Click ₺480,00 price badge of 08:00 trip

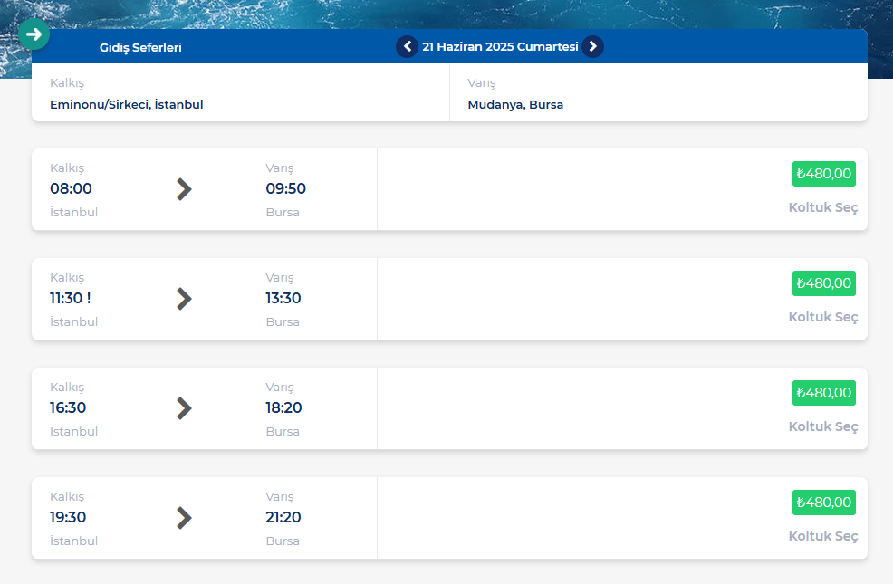coord(823,174)
